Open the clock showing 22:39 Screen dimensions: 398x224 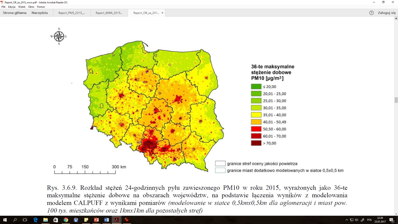pyautogui.click(x=380, y=220)
